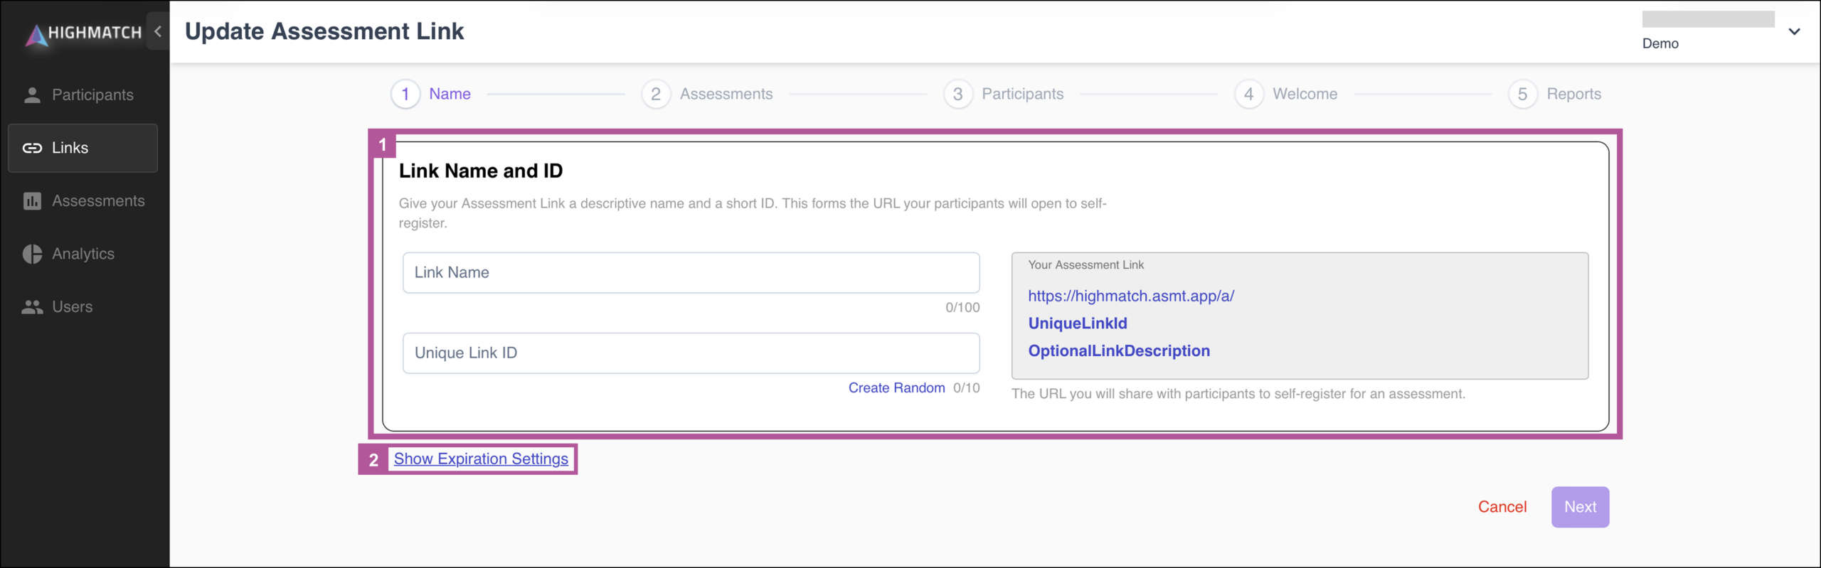1821x568 pixels.
Task: Select step 3 circle for Participants
Action: [x=958, y=94]
